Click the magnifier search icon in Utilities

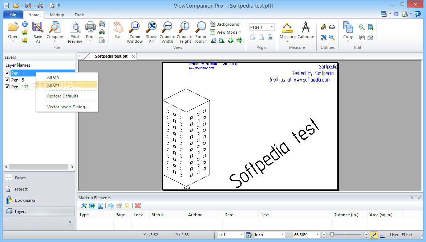[332, 37]
